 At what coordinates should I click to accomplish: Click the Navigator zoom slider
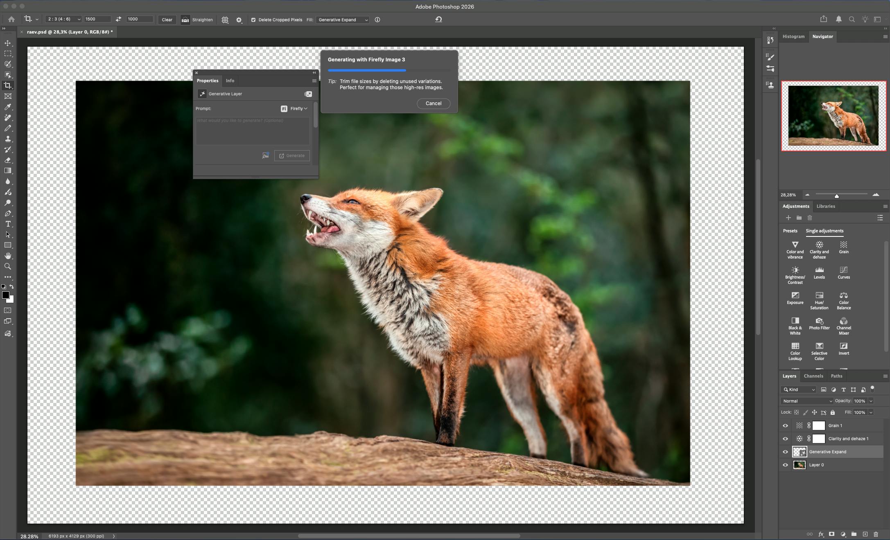(837, 196)
